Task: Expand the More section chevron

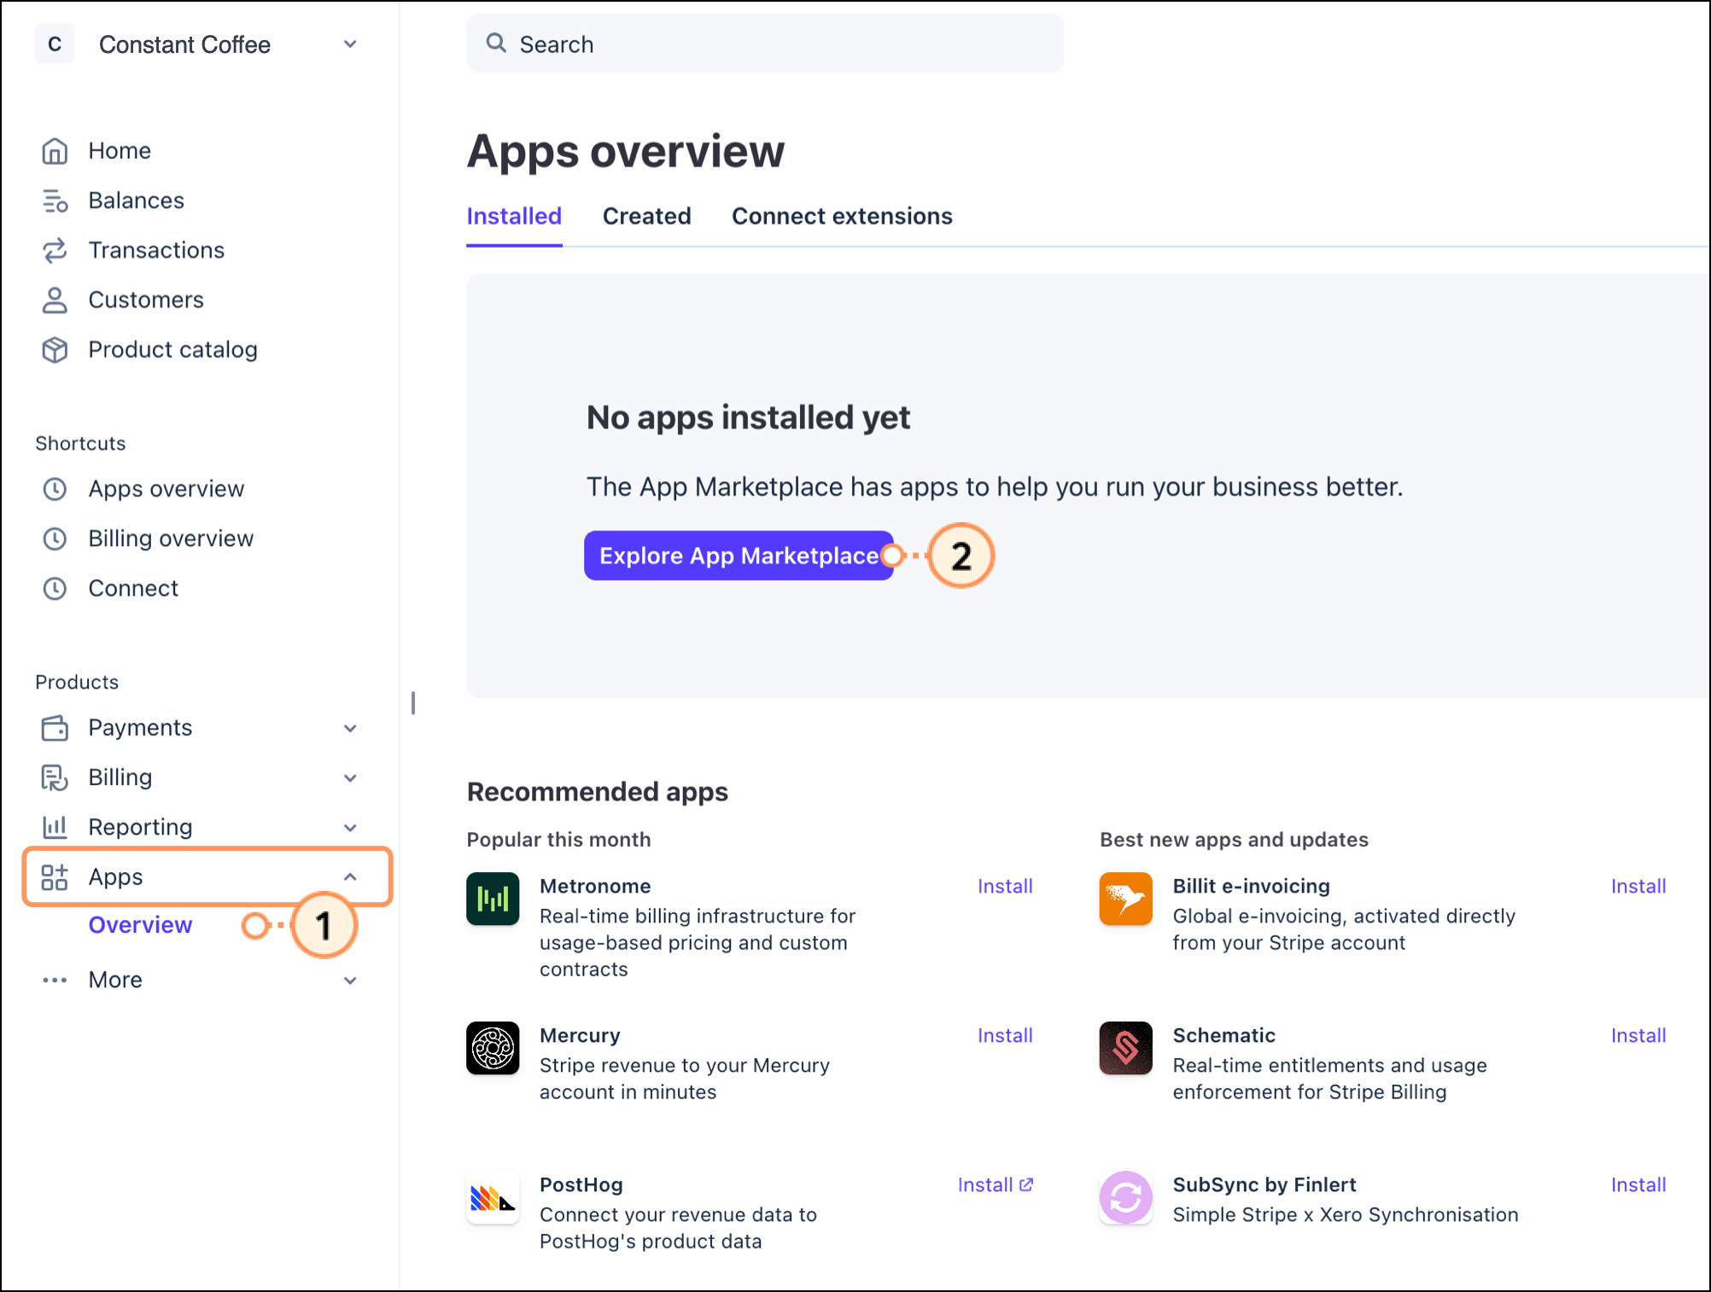Action: click(x=350, y=981)
